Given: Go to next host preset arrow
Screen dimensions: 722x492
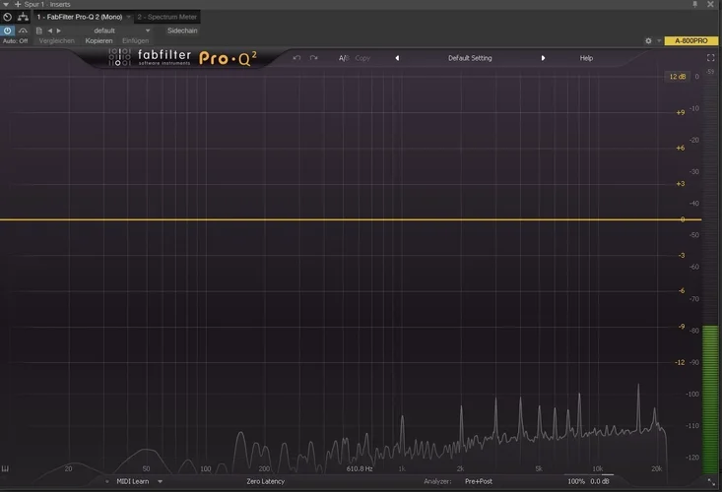Looking at the screenshot, I should pyautogui.click(x=58, y=31).
